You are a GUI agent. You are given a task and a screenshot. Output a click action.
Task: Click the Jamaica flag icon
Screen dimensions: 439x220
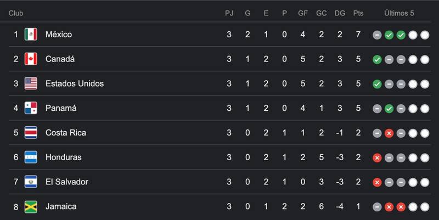point(31,206)
